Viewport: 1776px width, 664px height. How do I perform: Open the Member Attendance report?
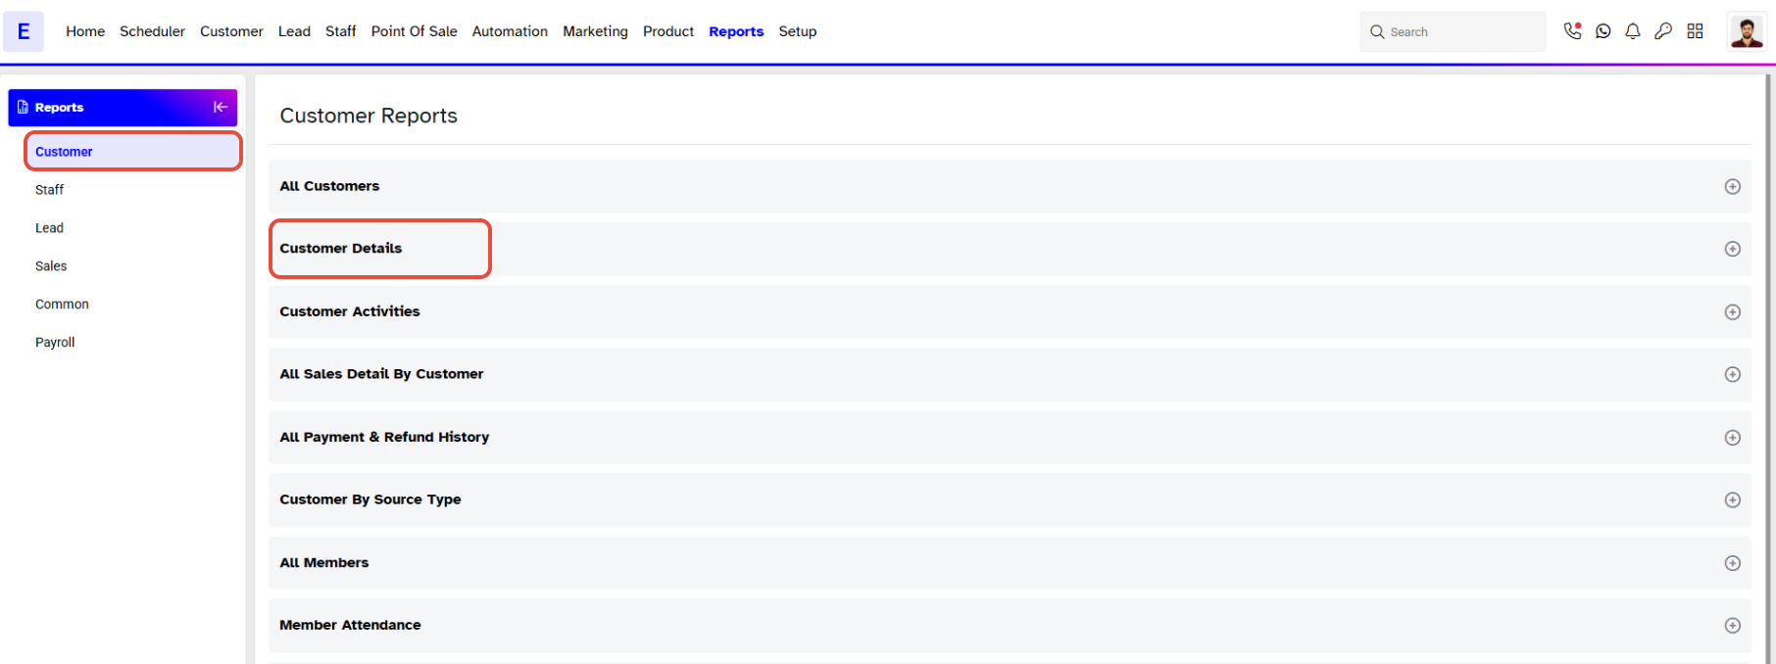(1010, 626)
